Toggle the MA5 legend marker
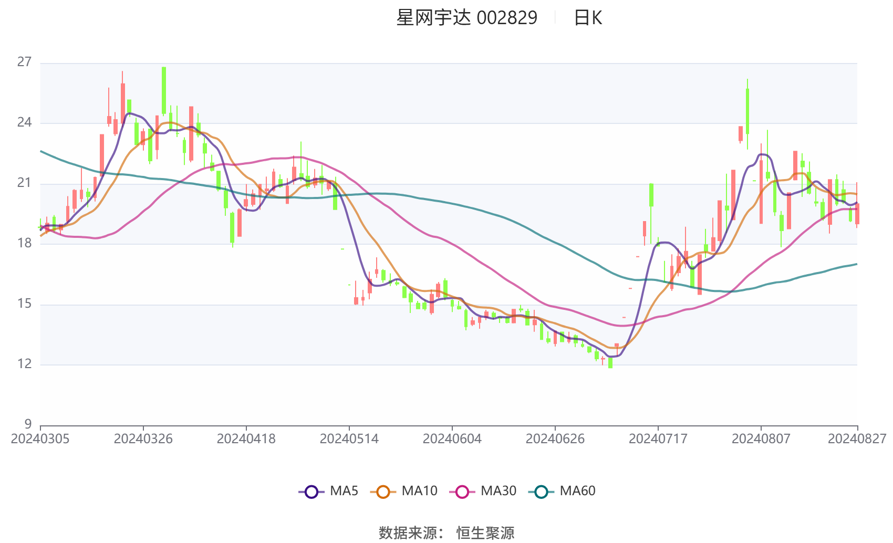This screenshot has width=893, height=543. [x=311, y=492]
